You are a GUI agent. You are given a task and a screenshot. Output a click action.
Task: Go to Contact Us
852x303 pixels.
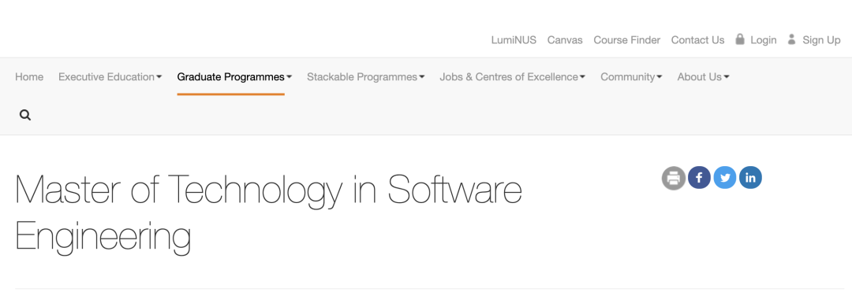697,40
